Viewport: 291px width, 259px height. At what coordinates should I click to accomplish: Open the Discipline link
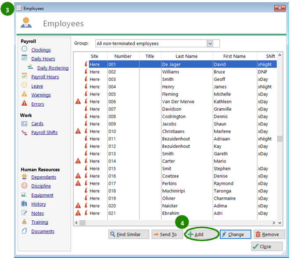(41, 186)
